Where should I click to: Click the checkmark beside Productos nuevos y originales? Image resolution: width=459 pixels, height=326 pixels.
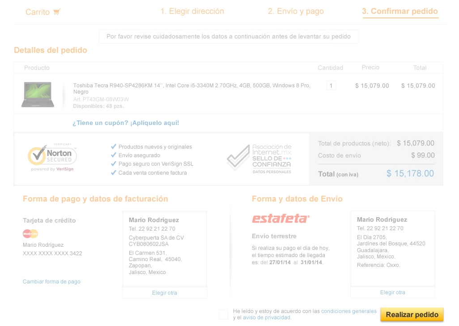pos(114,146)
